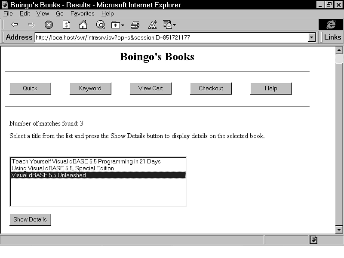The height and width of the screenshot is (258, 344).
Task: Click the Links toolbar label
Action: tap(332, 37)
